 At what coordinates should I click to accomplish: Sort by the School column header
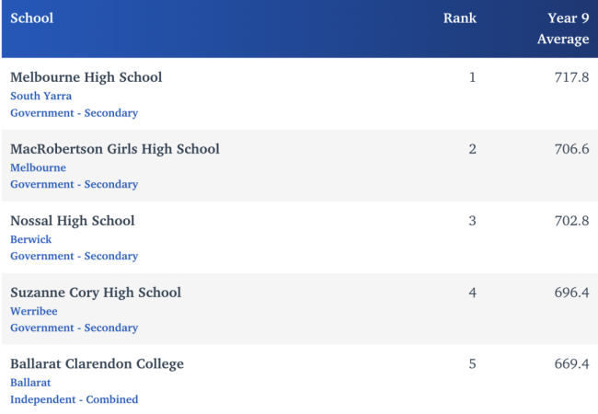[x=31, y=18]
